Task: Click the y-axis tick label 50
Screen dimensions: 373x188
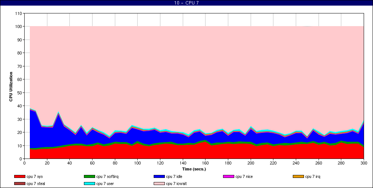Action: tap(20, 93)
